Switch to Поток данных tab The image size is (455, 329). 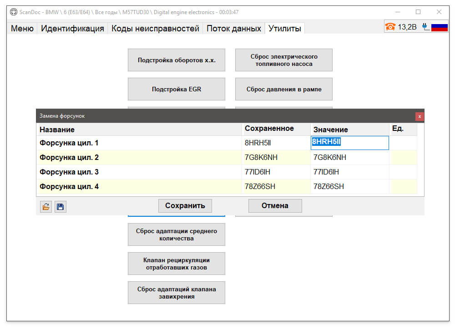point(233,29)
